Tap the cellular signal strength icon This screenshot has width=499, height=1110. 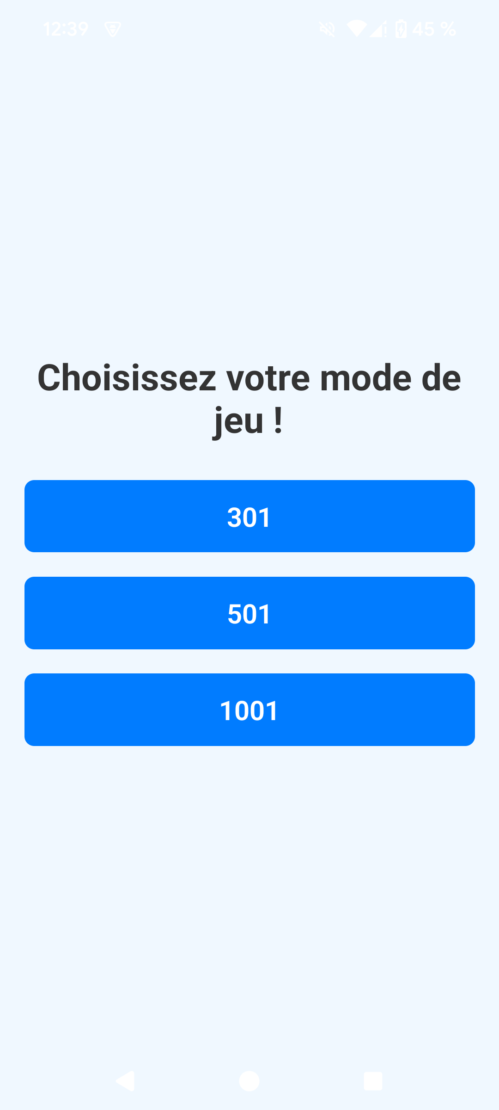pyautogui.click(x=378, y=29)
